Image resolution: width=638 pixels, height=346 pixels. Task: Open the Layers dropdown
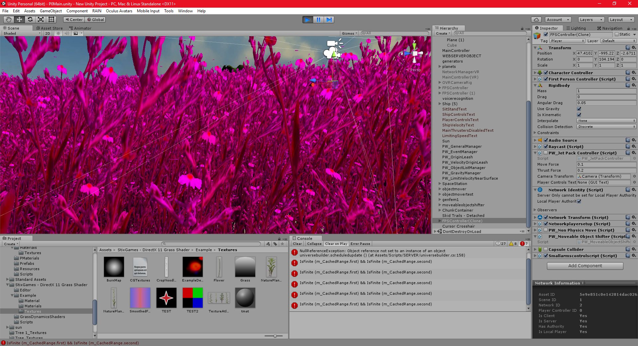(x=591, y=20)
